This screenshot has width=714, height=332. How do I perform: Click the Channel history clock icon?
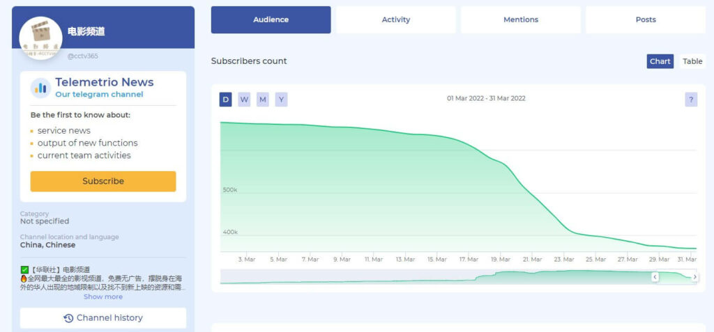(69, 318)
